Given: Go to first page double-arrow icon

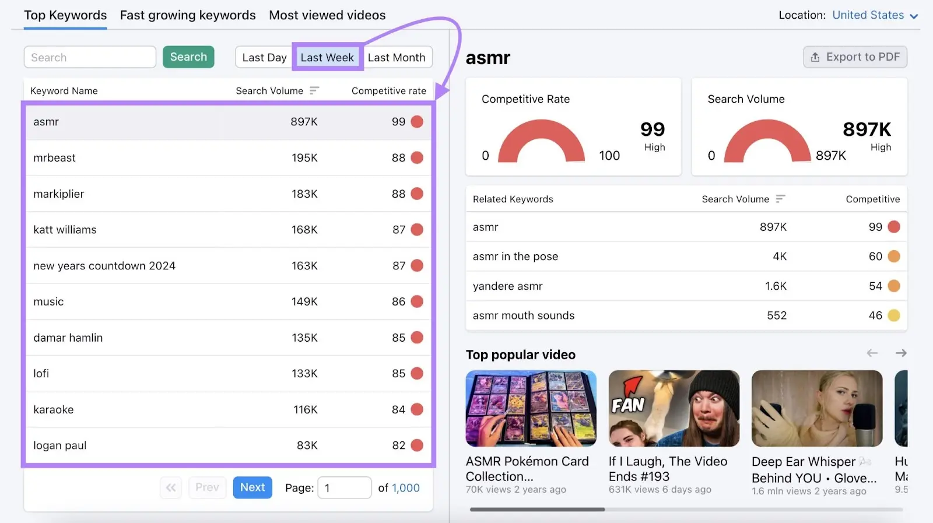Looking at the screenshot, I should coord(171,487).
